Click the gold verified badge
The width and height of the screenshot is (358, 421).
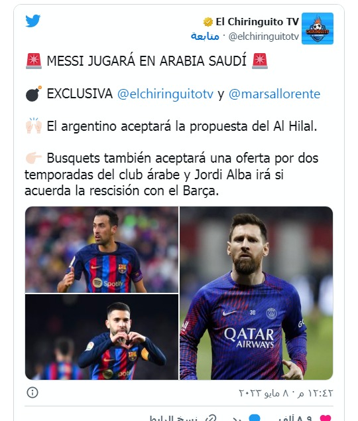208,22
